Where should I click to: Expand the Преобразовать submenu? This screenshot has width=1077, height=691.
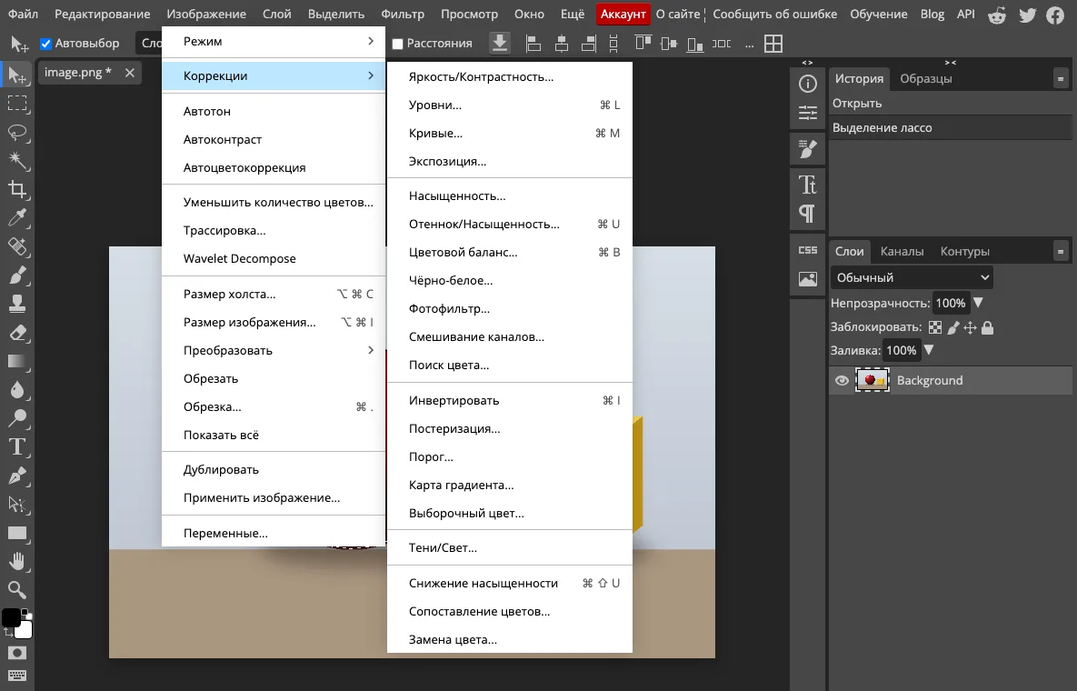pyautogui.click(x=274, y=350)
